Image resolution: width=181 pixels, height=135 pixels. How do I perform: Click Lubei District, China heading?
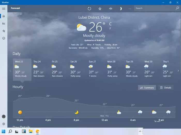coord(94,17)
